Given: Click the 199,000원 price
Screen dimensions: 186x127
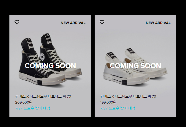Looking at the screenshot, I should pyautogui.click(x=108, y=102).
